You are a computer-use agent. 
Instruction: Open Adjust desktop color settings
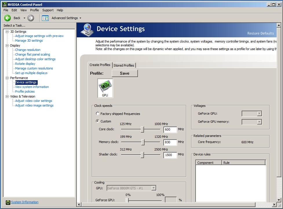tap(35, 59)
